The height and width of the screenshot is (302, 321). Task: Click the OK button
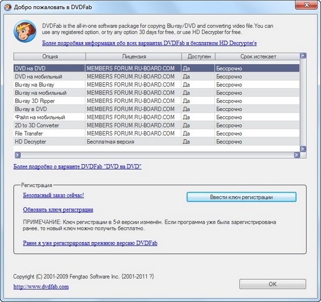pyautogui.click(x=272, y=284)
